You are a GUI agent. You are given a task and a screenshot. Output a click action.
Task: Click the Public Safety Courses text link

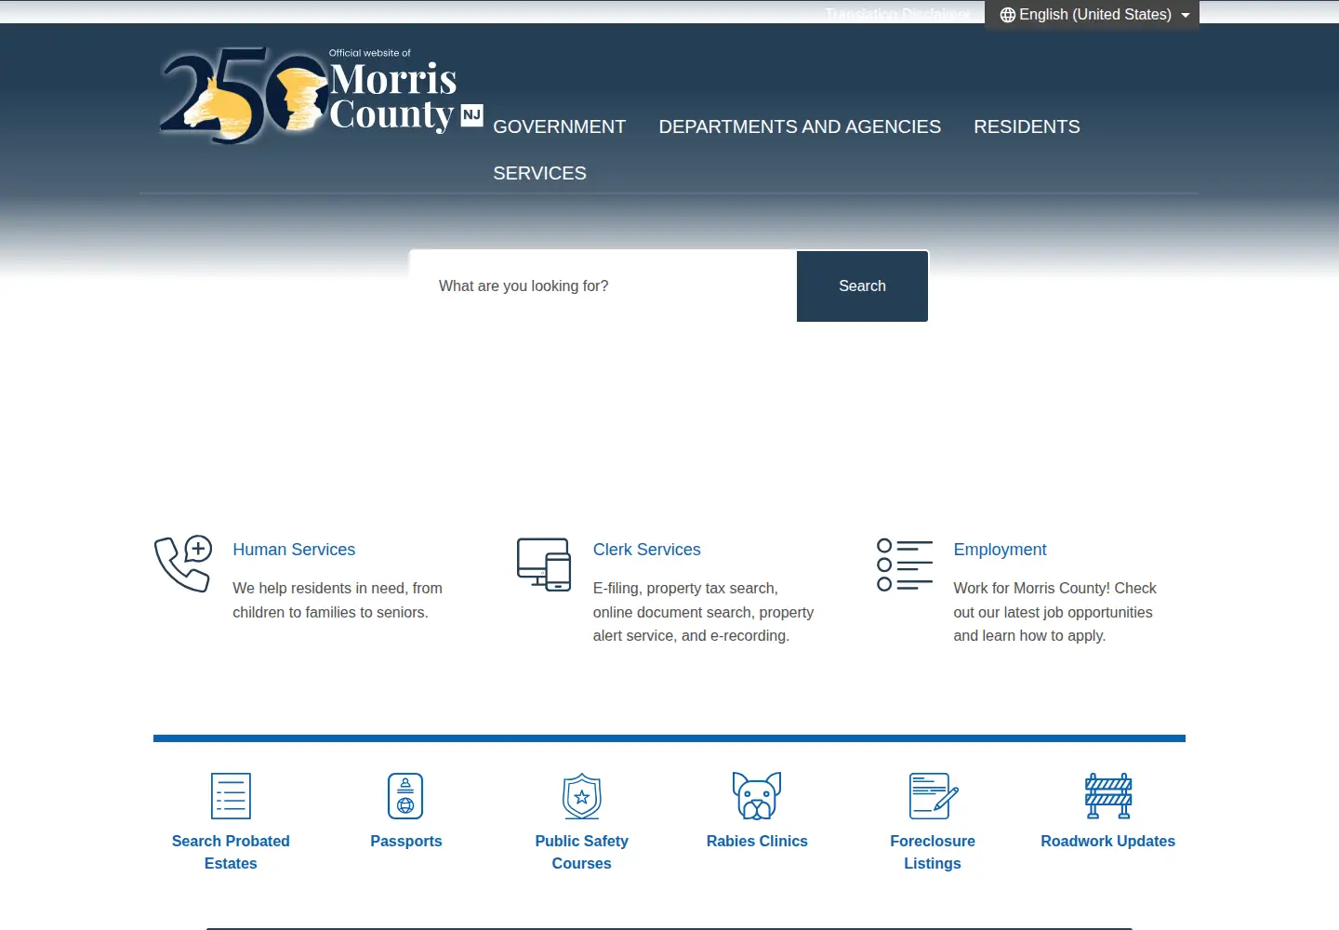[582, 852]
